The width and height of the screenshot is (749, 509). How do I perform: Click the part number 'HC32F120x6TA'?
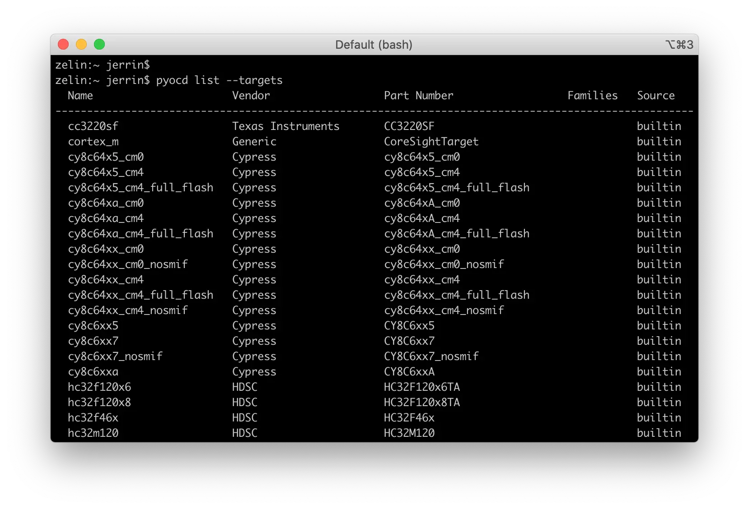pos(422,387)
